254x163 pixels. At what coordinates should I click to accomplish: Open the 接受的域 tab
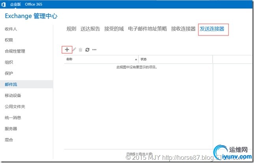click(x=114, y=29)
